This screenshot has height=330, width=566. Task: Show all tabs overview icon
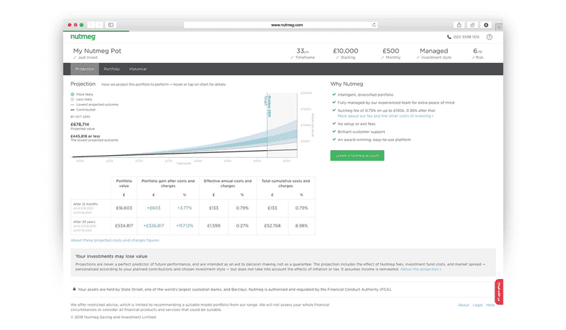click(472, 25)
